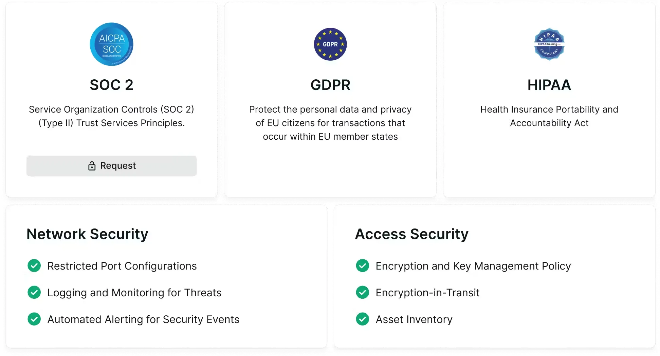The image size is (660, 356).
Task: Open the Encryption-in-Transit list item
Action: pyautogui.click(x=427, y=293)
